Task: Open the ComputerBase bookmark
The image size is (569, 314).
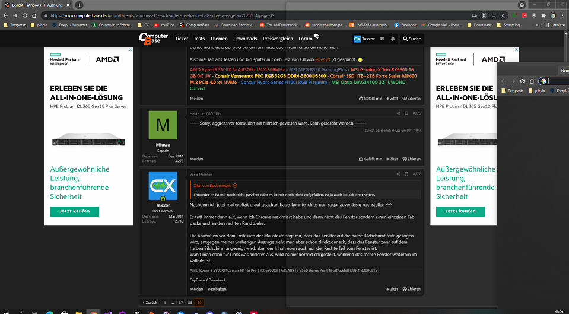Action: (195, 25)
